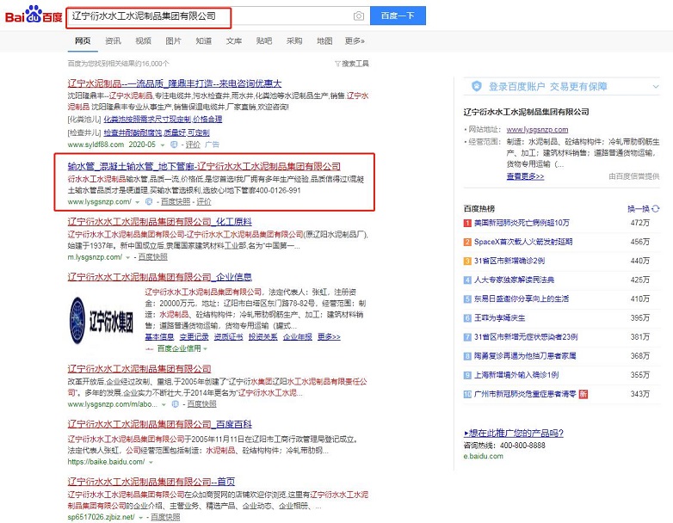Open 百度快照 for m.lysgsnzp.com result

pos(153,257)
